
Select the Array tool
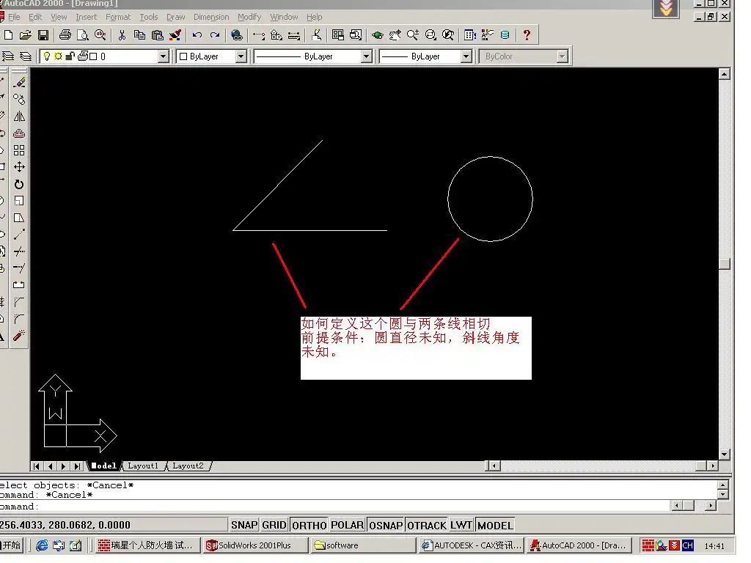(19, 150)
